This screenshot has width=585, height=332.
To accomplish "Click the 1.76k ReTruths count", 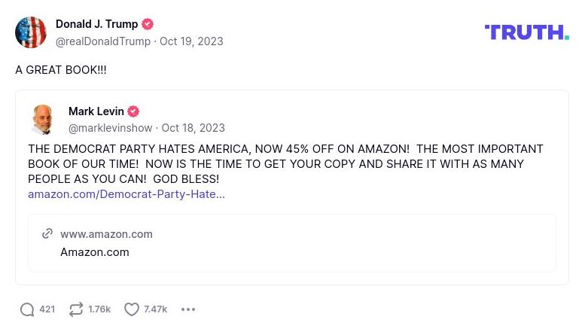I will 99,309.
